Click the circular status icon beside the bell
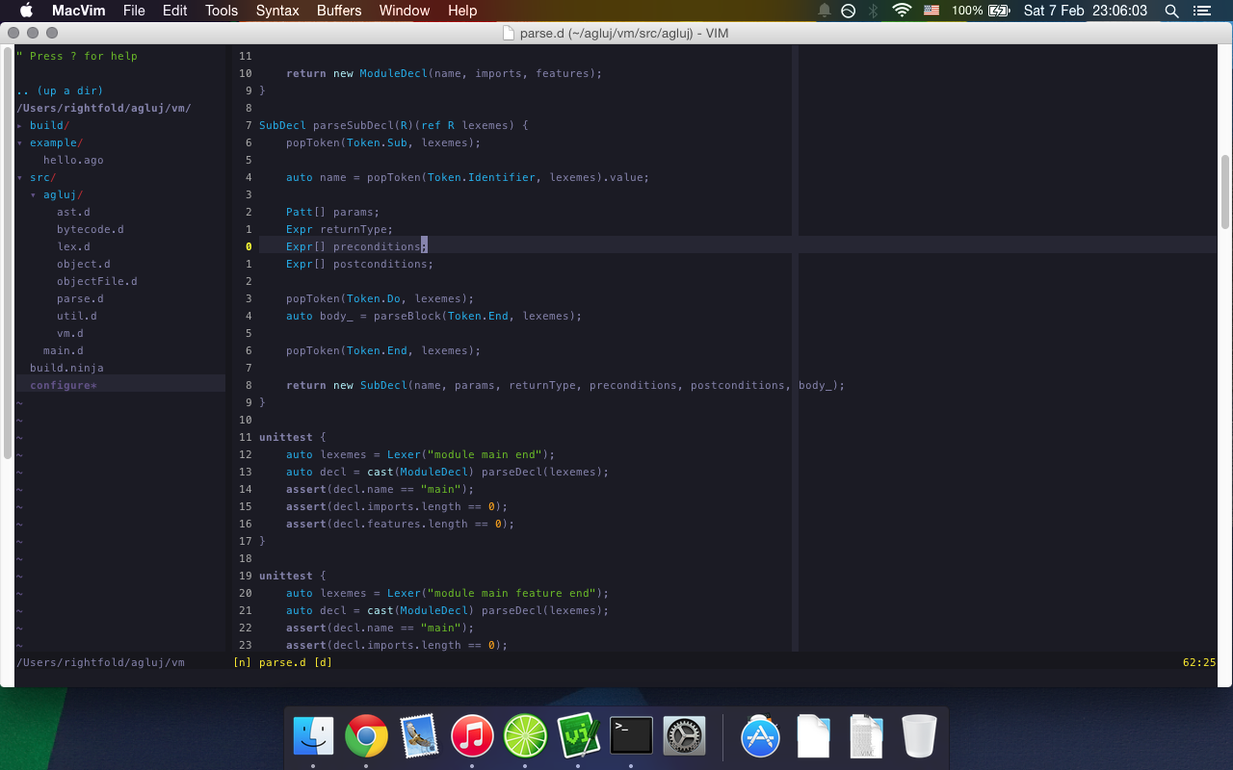This screenshot has width=1233, height=770. 848,11
